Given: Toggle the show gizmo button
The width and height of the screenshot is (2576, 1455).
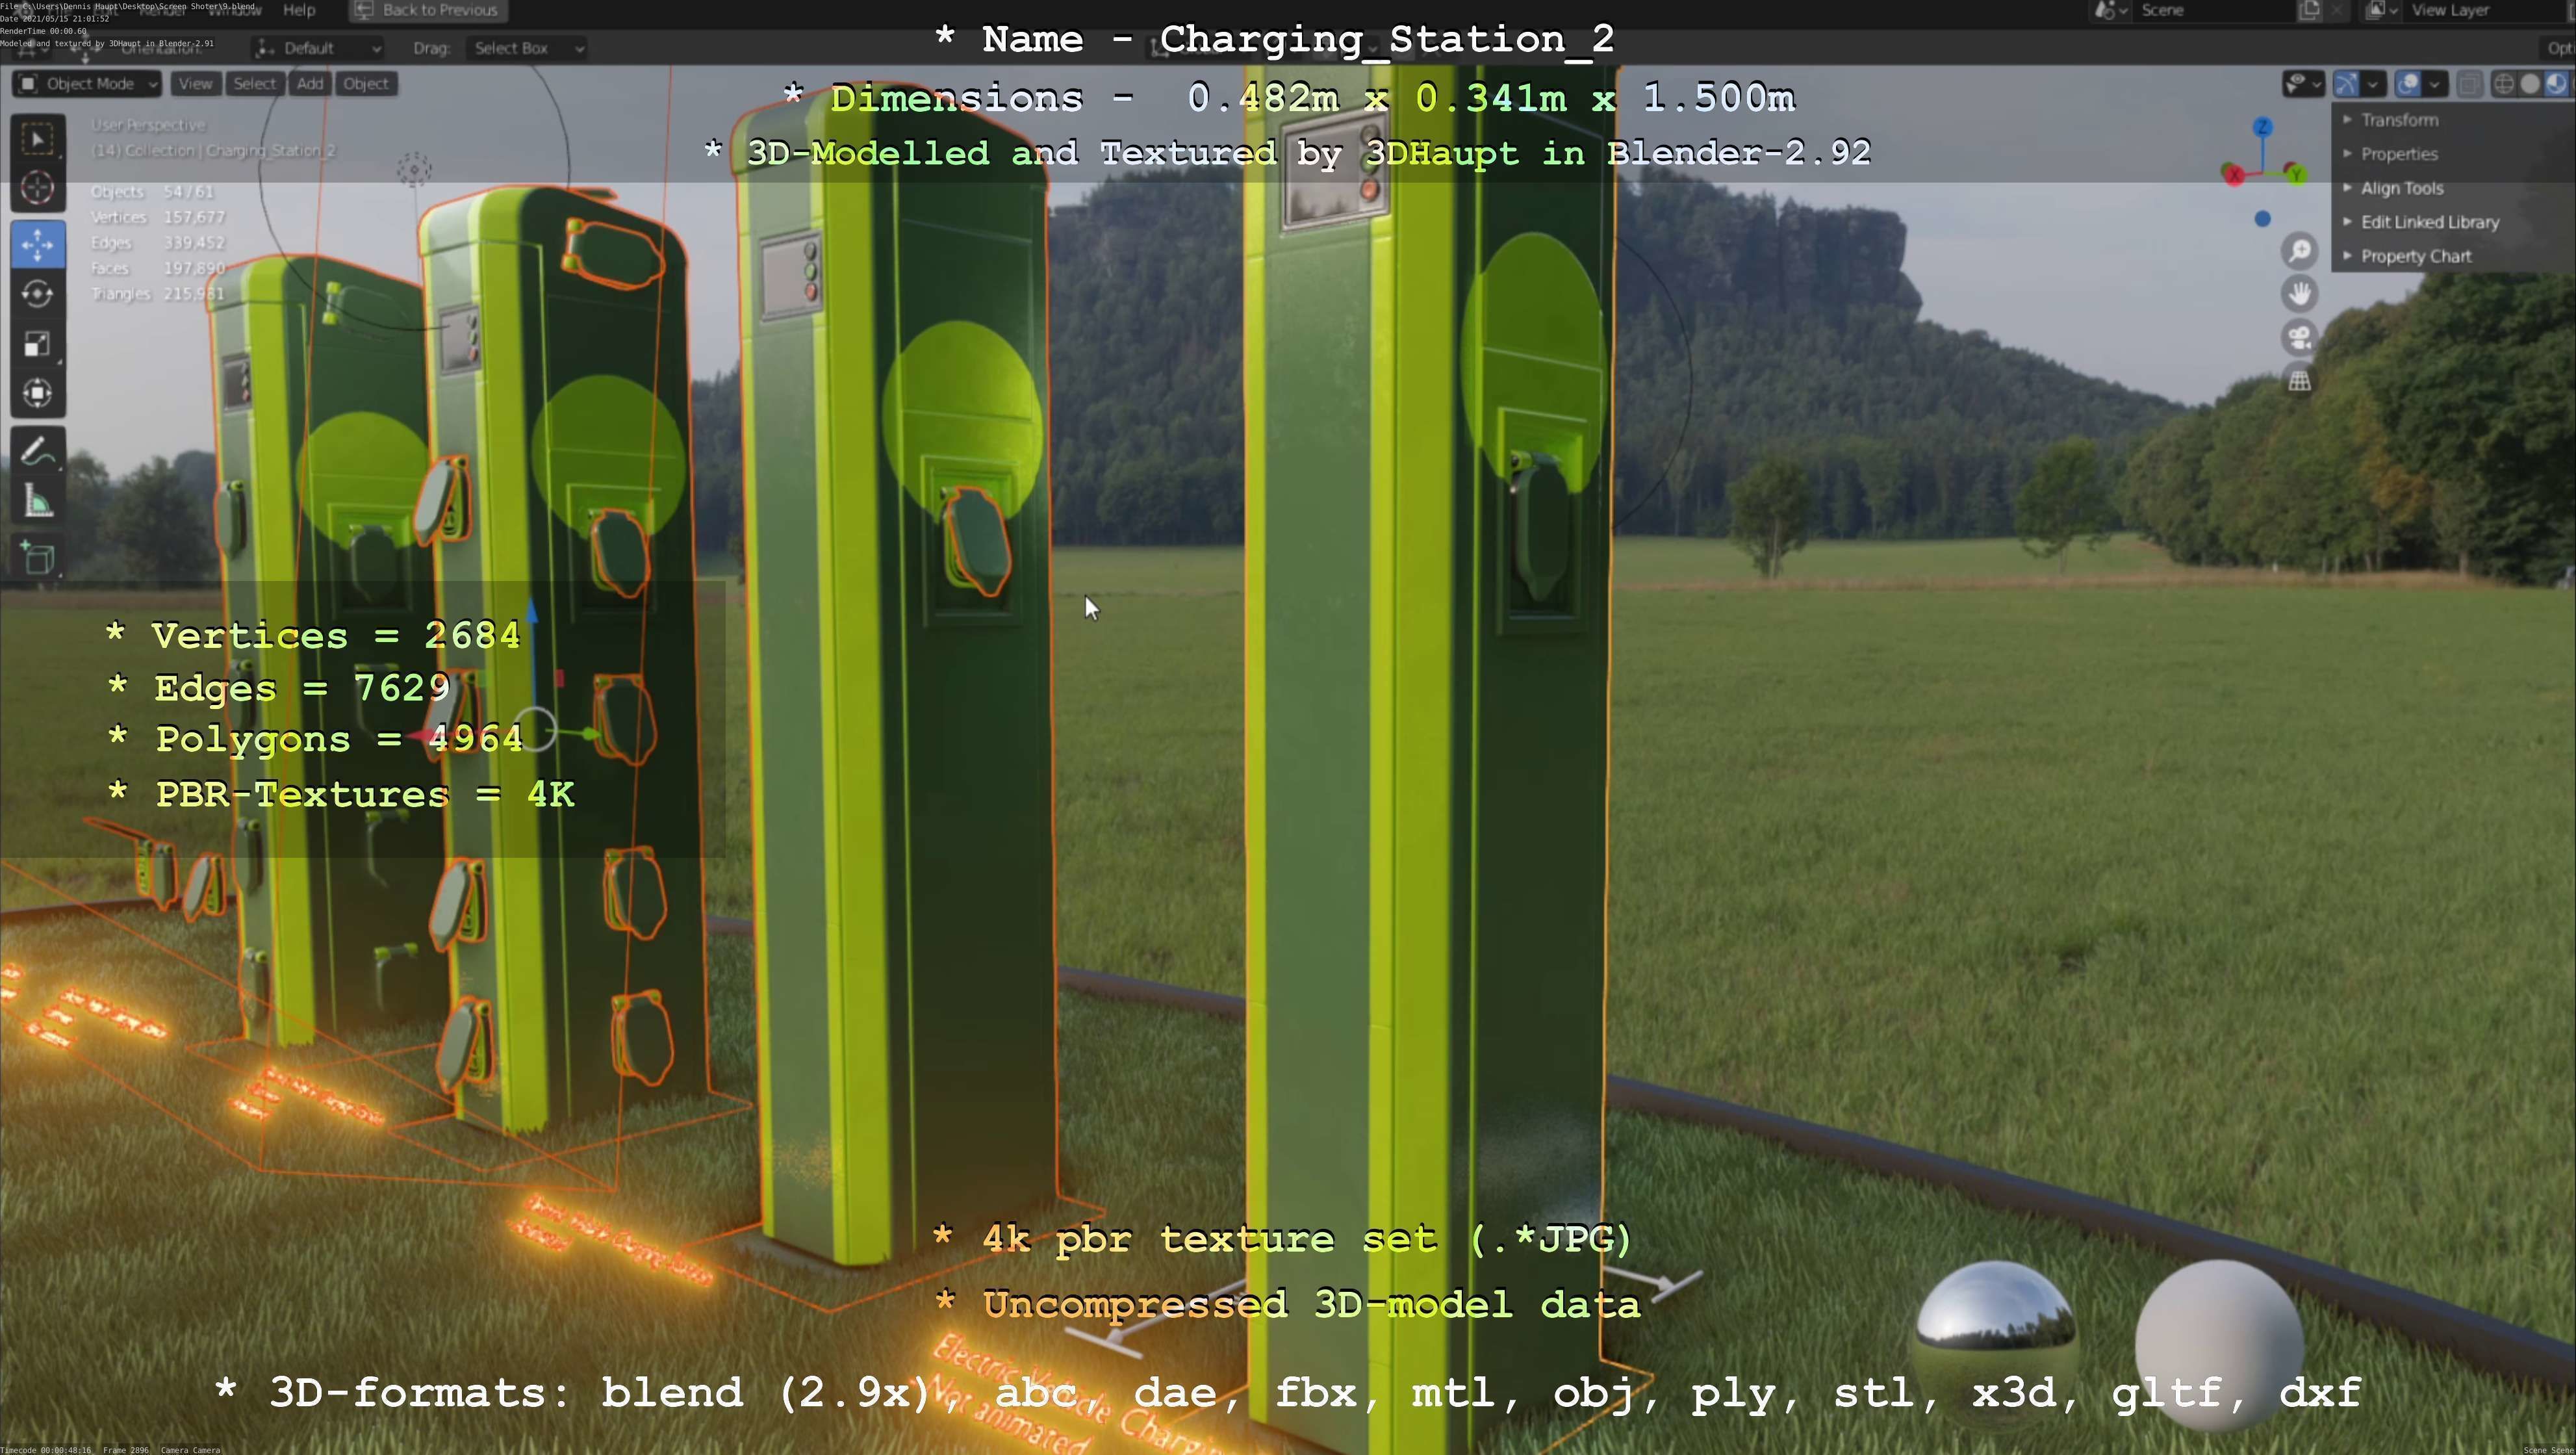Looking at the screenshot, I should point(2346,84).
